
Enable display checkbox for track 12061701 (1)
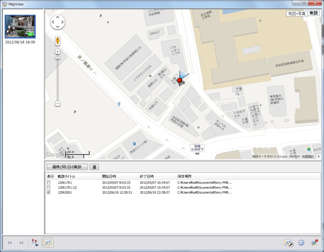48,187
